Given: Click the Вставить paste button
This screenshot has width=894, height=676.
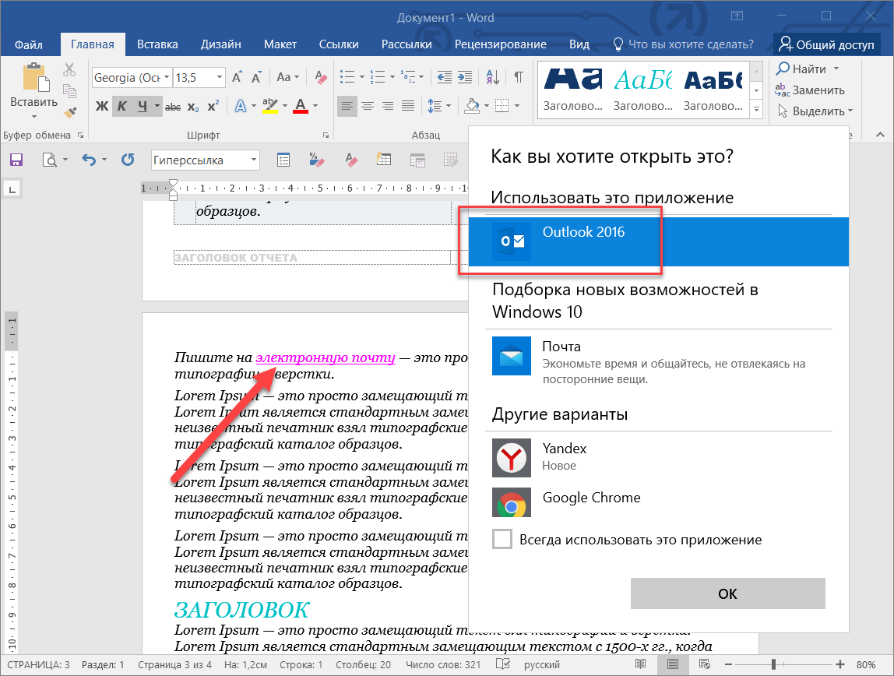Looking at the screenshot, I should pyautogui.click(x=33, y=90).
